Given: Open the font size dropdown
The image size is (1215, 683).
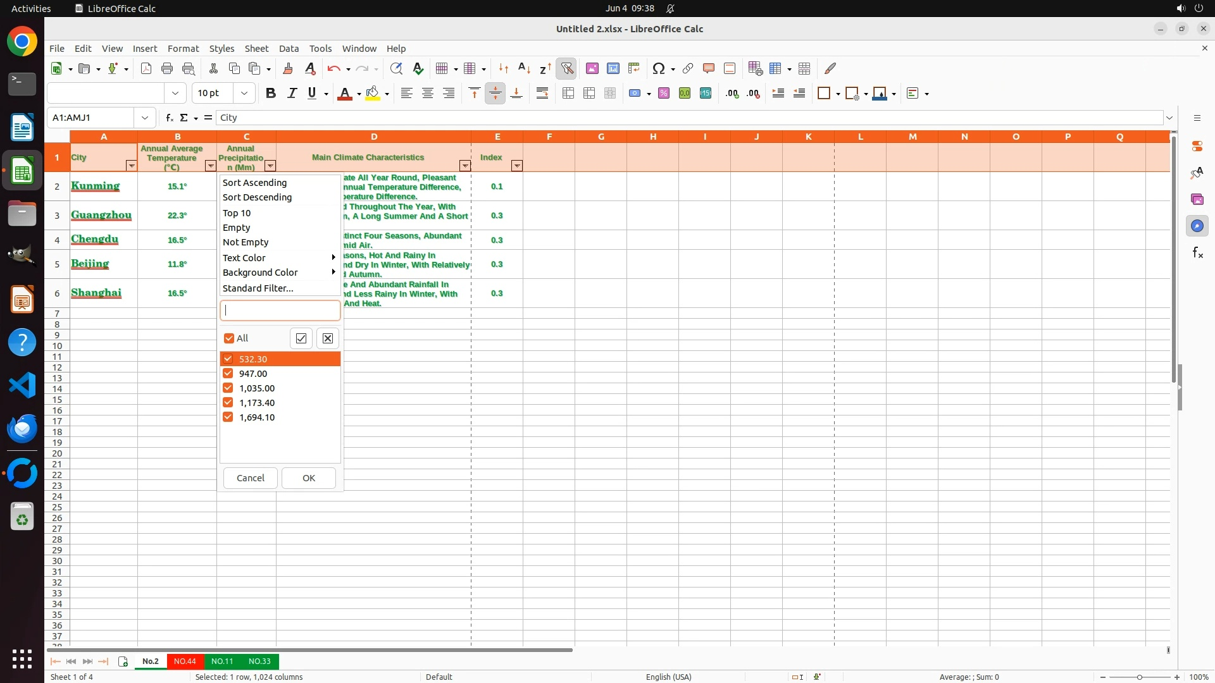Looking at the screenshot, I should pyautogui.click(x=244, y=93).
